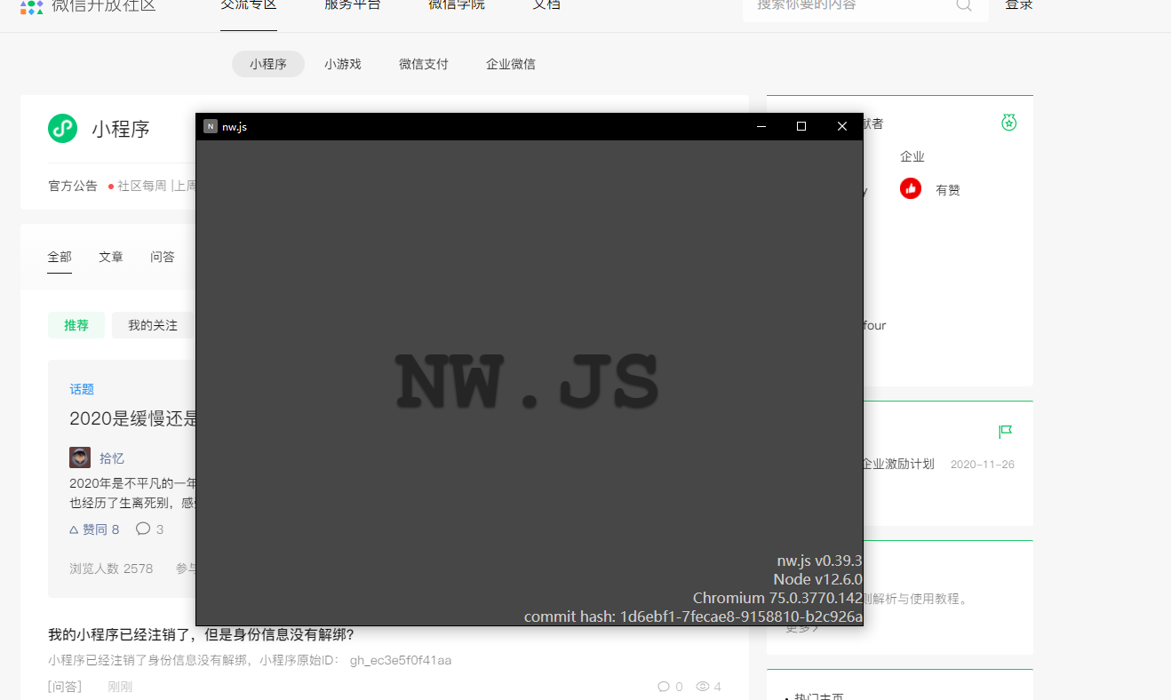Open the 交流专区 nav tab

[x=249, y=5]
